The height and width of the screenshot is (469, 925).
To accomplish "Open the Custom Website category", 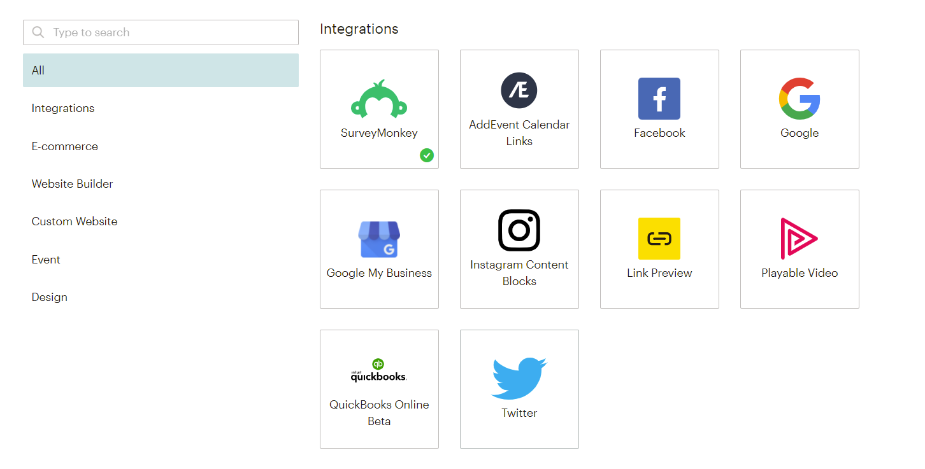I will pyautogui.click(x=75, y=221).
